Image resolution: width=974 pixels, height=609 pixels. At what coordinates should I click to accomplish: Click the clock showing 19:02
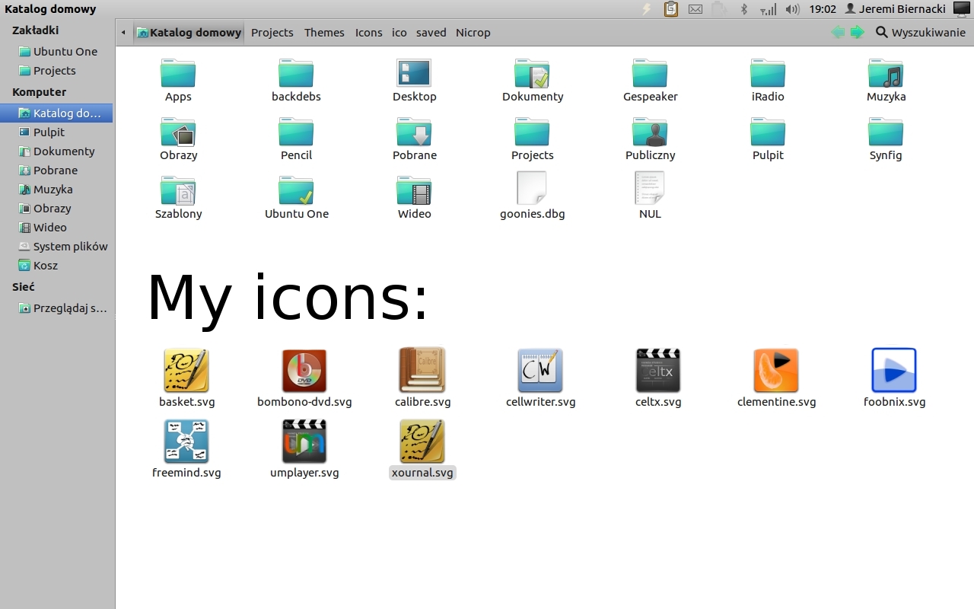point(823,9)
